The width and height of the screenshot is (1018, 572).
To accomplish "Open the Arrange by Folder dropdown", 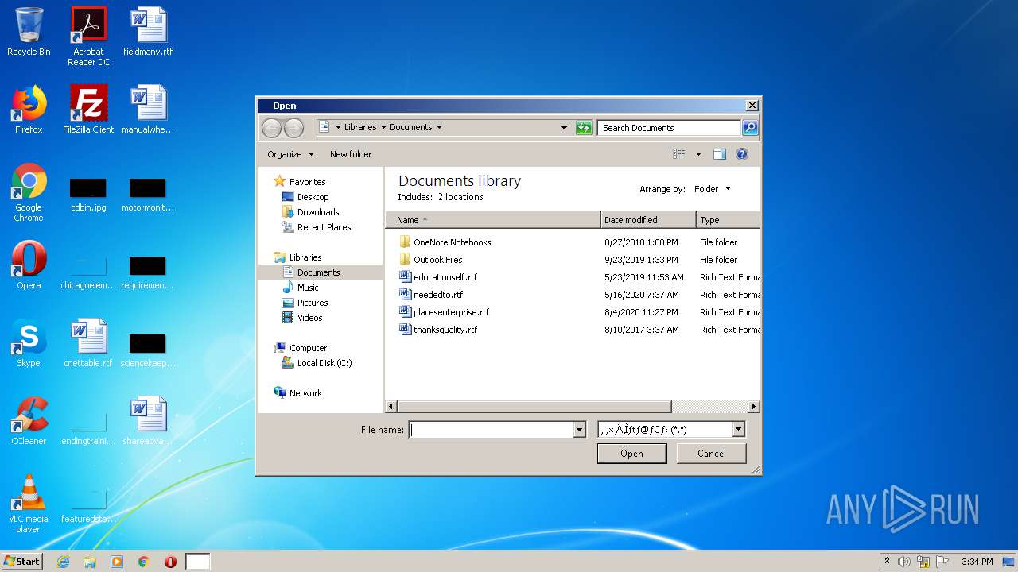I will click(x=712, y=189).
